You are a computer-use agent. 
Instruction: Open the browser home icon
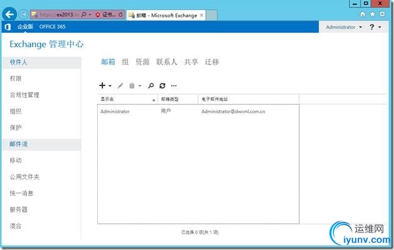[x=363, y=14]
